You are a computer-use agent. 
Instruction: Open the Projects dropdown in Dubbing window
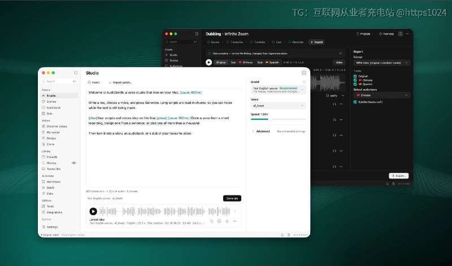[364, 34]
